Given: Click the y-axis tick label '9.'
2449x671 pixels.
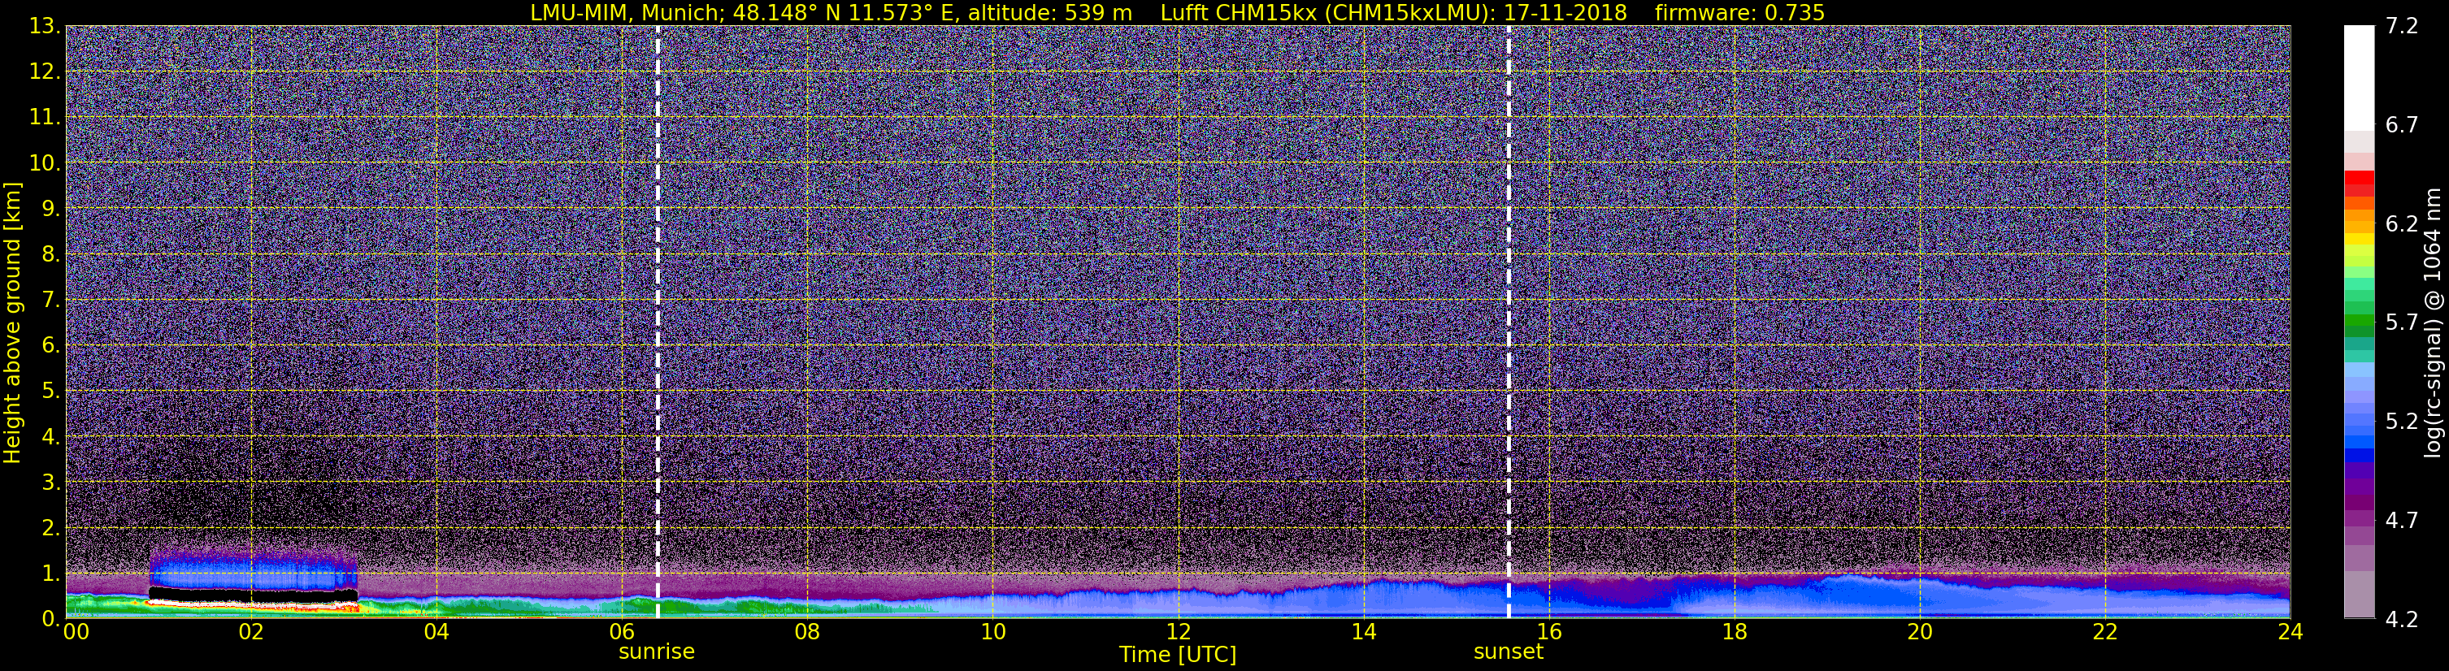Looking at the screenshot, I should 50,209.
